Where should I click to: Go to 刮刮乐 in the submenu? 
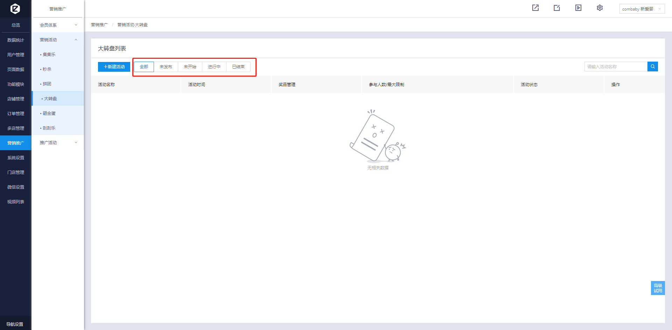coord(49,128)
